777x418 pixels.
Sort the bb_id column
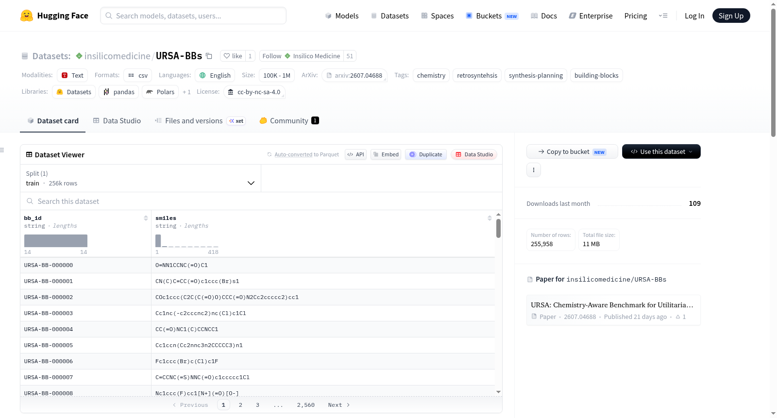tap(146, 218)
